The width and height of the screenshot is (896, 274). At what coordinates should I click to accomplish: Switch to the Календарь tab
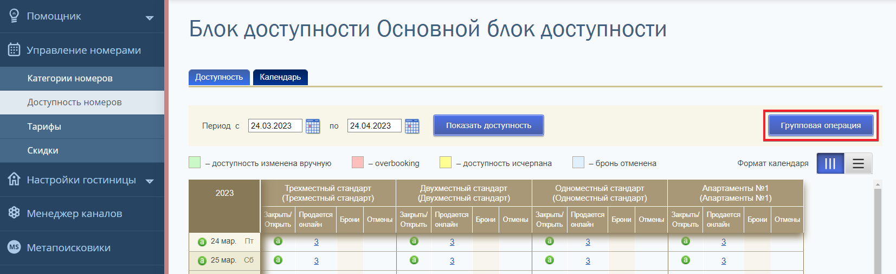pyautogui.click(x=280, y=77)
